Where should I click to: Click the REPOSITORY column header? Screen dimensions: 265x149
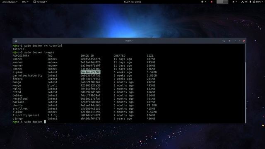[21, 55]
